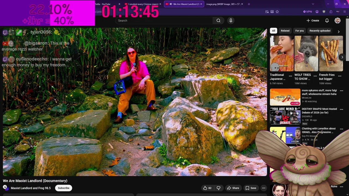
Task: Start voice search with the microphone icon
Action: point(231,20)
